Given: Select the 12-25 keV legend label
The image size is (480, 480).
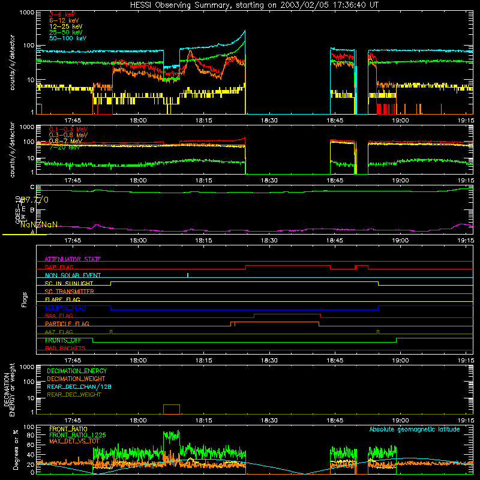Looking at the screenshot, I should [x=65, y=26].
